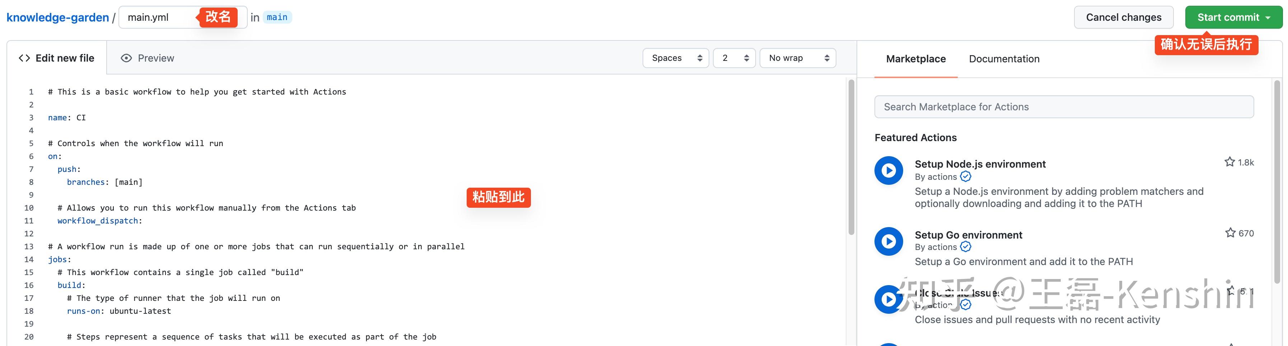Click the Search Marketplace for Actions field
1288x346 pixels.
click(1064, 106)
